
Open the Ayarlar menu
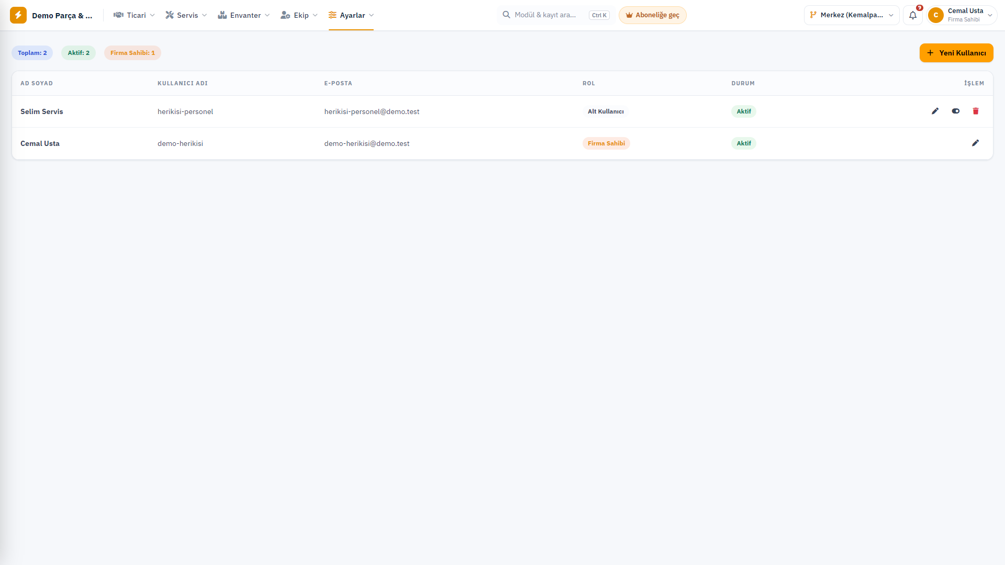coord(351,15)
